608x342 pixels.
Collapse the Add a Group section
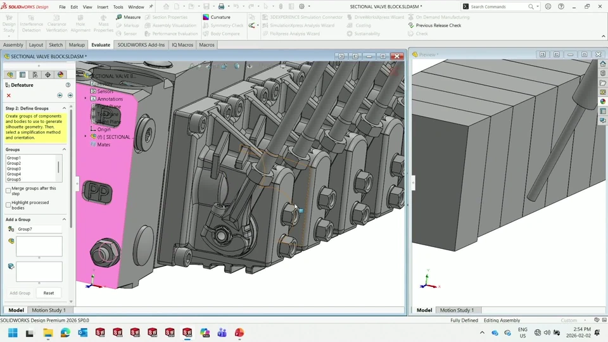coord(64,219)
